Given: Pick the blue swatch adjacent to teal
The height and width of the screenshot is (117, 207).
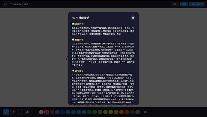Looking at the screenshot, I should [x=79, y=112].
